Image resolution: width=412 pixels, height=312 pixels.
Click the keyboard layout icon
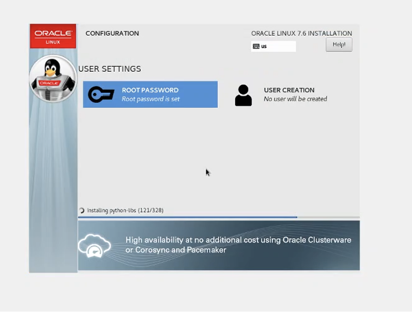(x=256, y=46)
